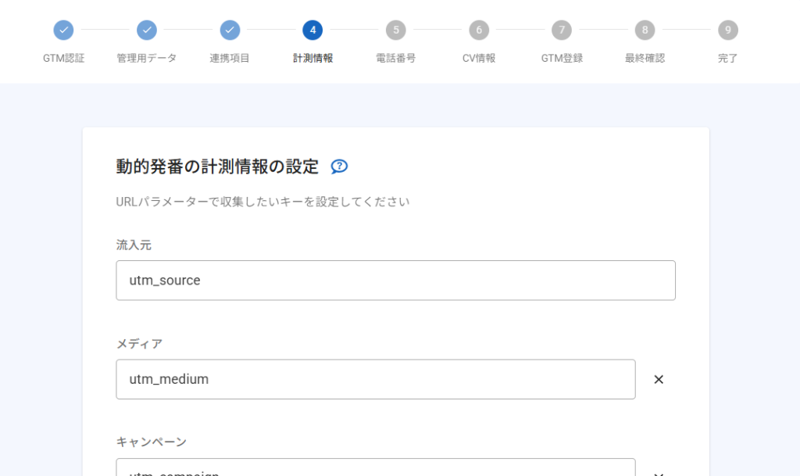Click into the utm_campaign text field
The width and height of the screenshot is (800, 476).
tap(375, 469)
